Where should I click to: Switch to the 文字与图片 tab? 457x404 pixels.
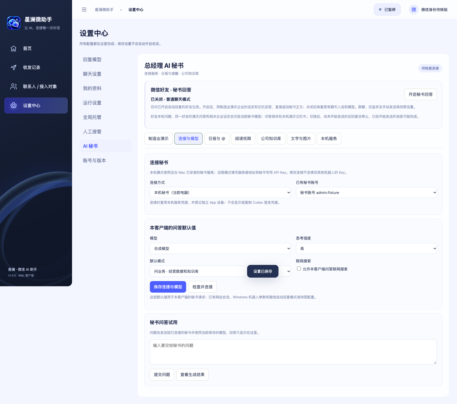tap(301, 139)
